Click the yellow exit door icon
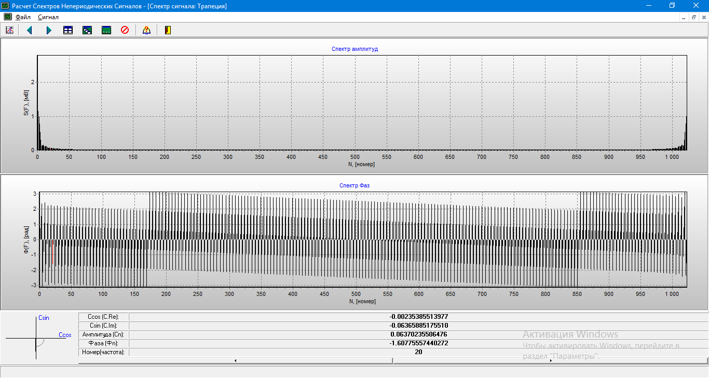 coord(167,30)
